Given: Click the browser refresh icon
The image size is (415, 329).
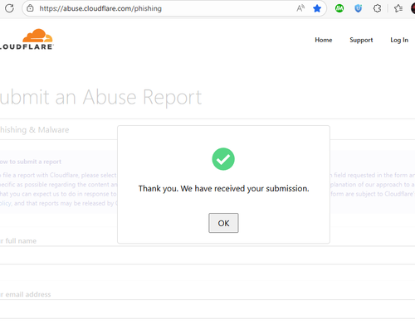Looking at the screenshot, I should pos(9,8).
